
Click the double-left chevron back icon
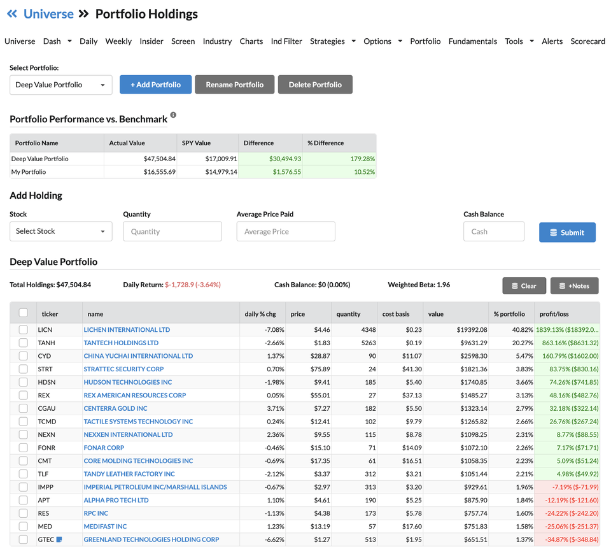(x=12, y=14)
